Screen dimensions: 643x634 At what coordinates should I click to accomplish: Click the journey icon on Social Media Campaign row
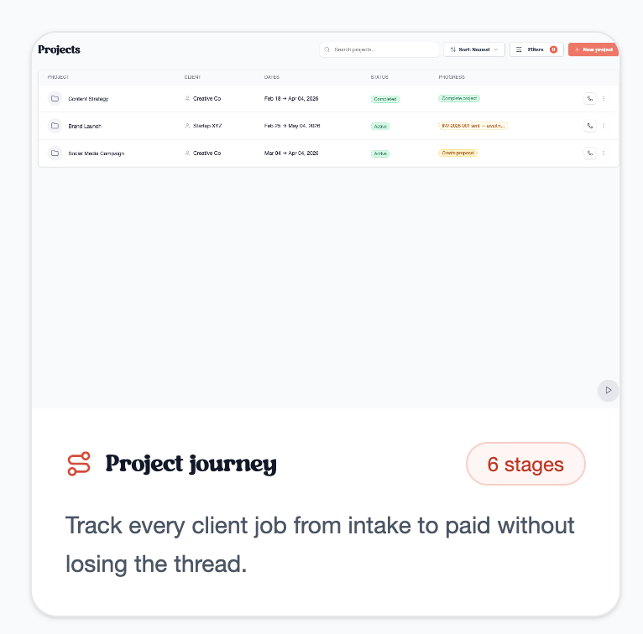(590, 153)
